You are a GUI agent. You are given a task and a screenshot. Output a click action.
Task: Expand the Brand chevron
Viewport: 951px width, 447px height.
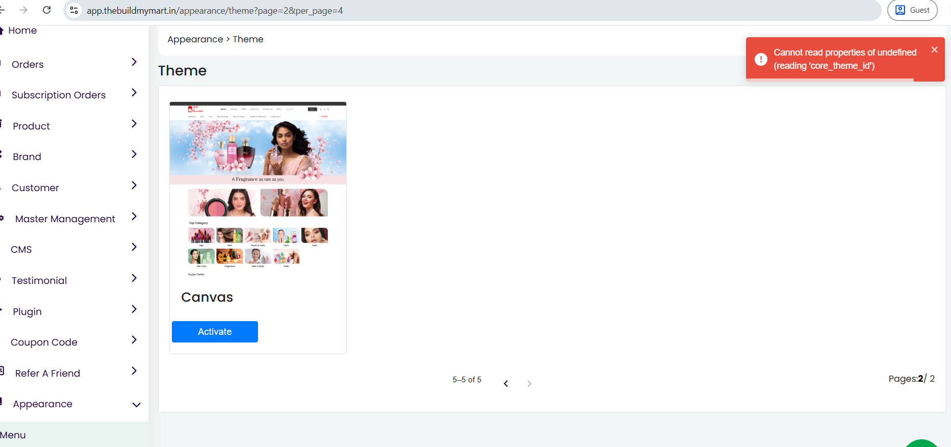click(134, 154)
